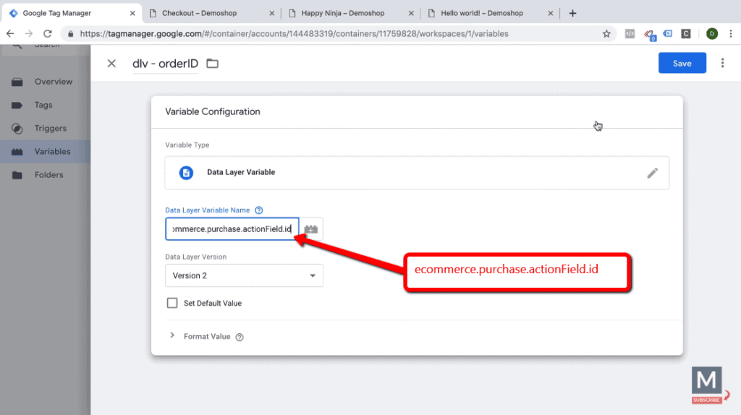Click the Folders sidebar icon
The image size is (741, 415).
[17, 175]
